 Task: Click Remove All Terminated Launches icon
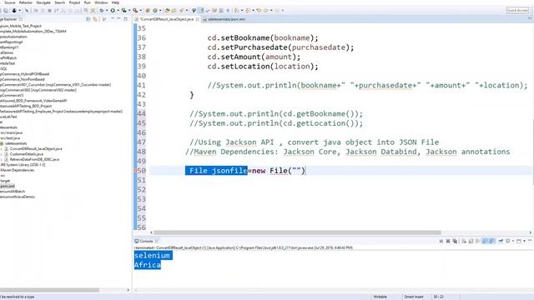pyautogui.click(x=455, y=241)
